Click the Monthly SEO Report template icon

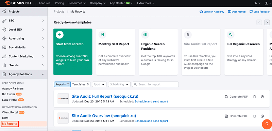[x=102, y=34]
